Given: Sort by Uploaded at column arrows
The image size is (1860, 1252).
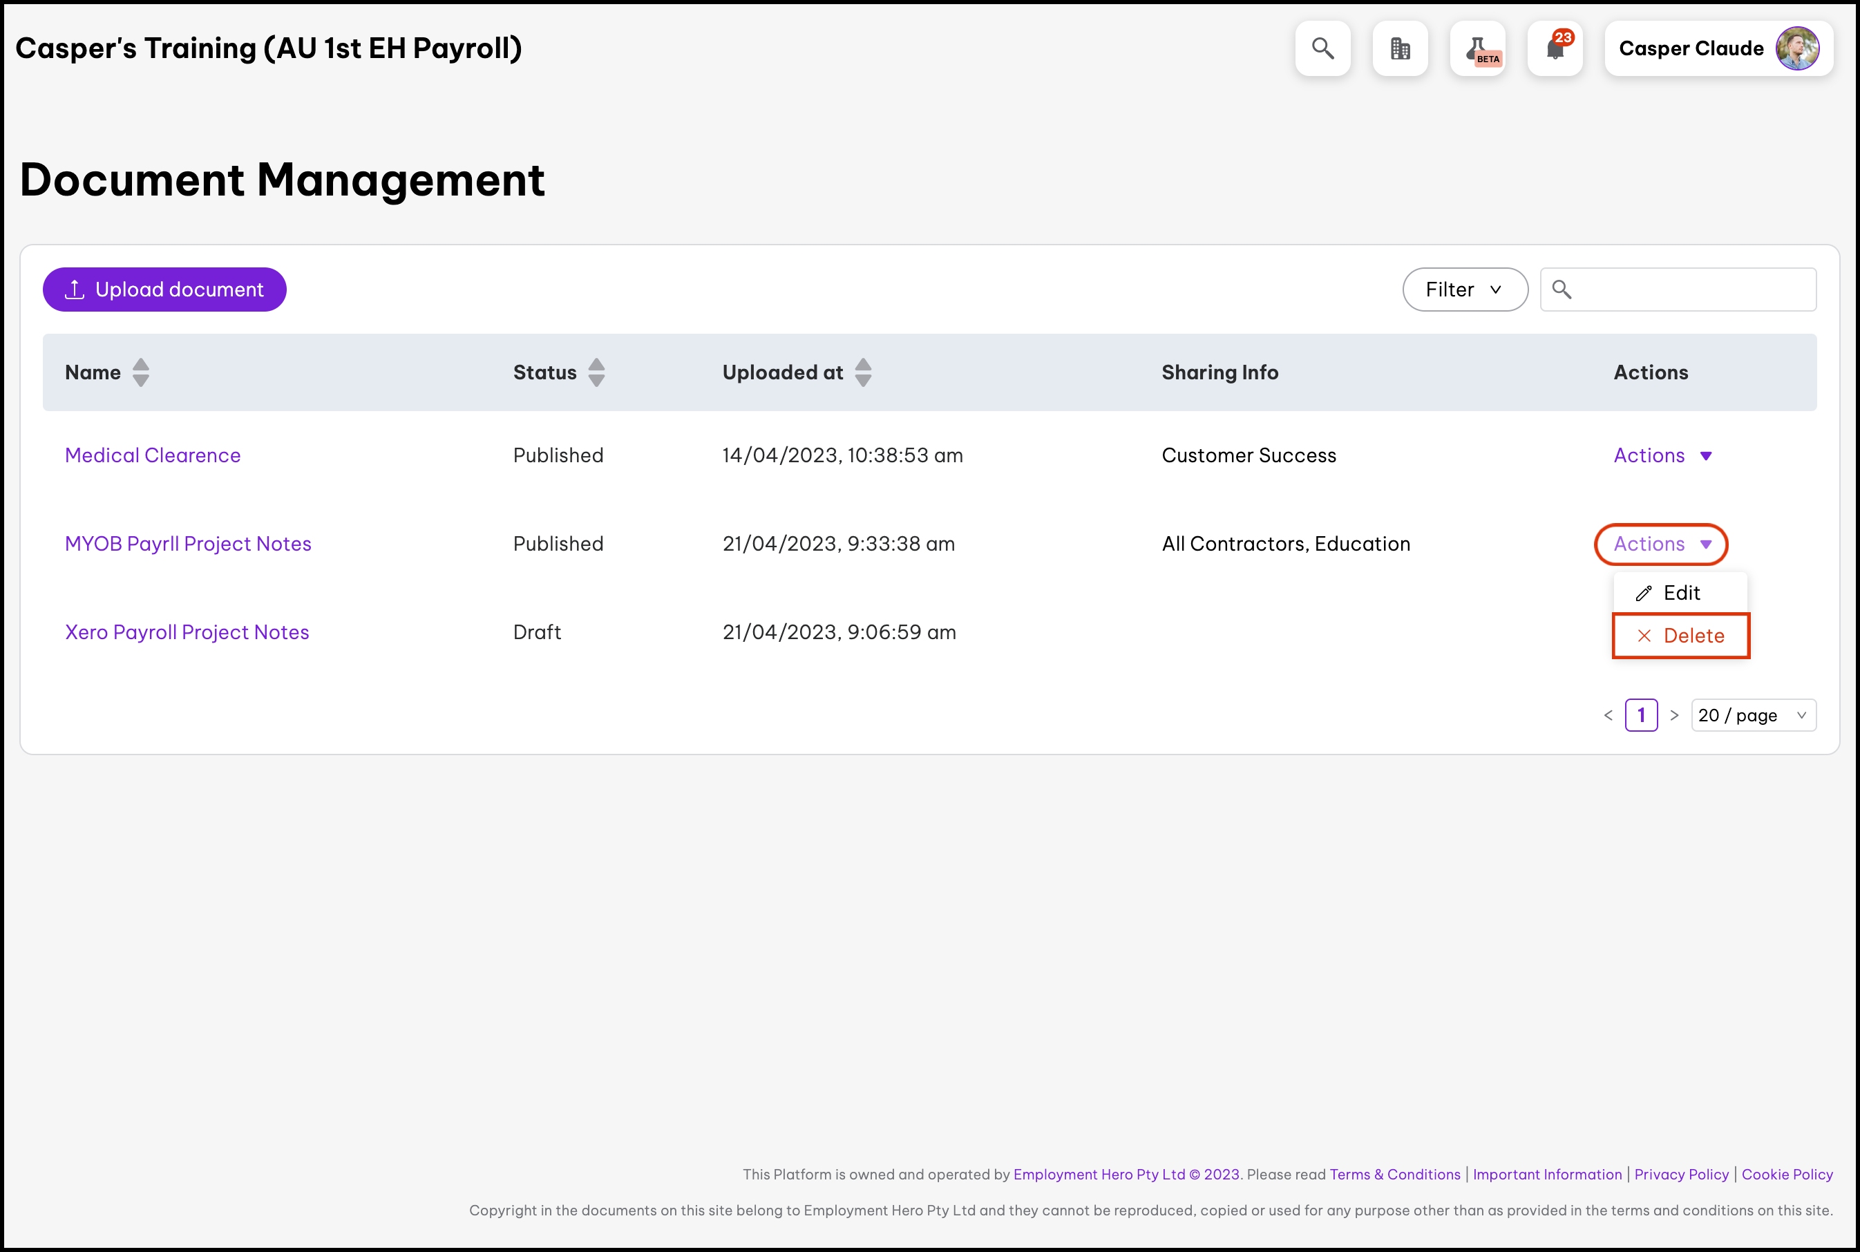Looking at the screenshot, I should tap(863, 372).
